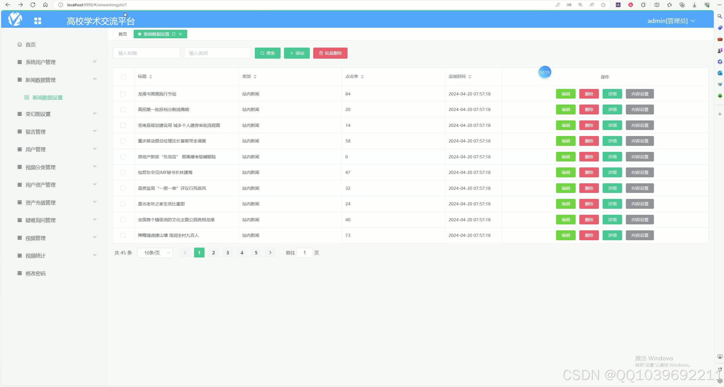Select checkbox for 重庆移动原总经理沈长富被带走调查

click(123, 141)
